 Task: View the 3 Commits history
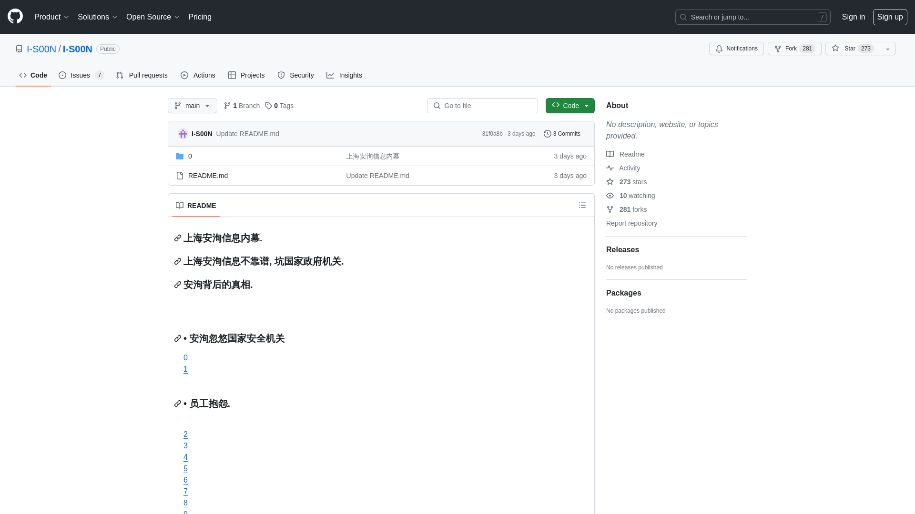tap(562, 134)
